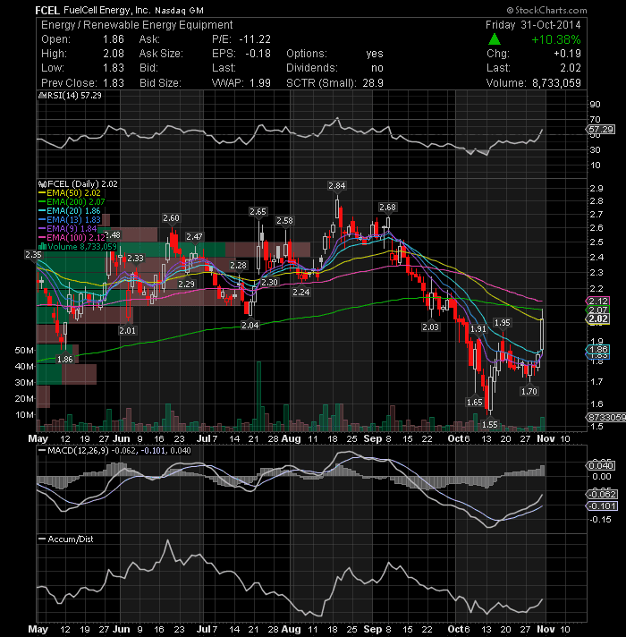626x637 pixels.
Task: Click the Bid Size label
Action: point(160,83)
